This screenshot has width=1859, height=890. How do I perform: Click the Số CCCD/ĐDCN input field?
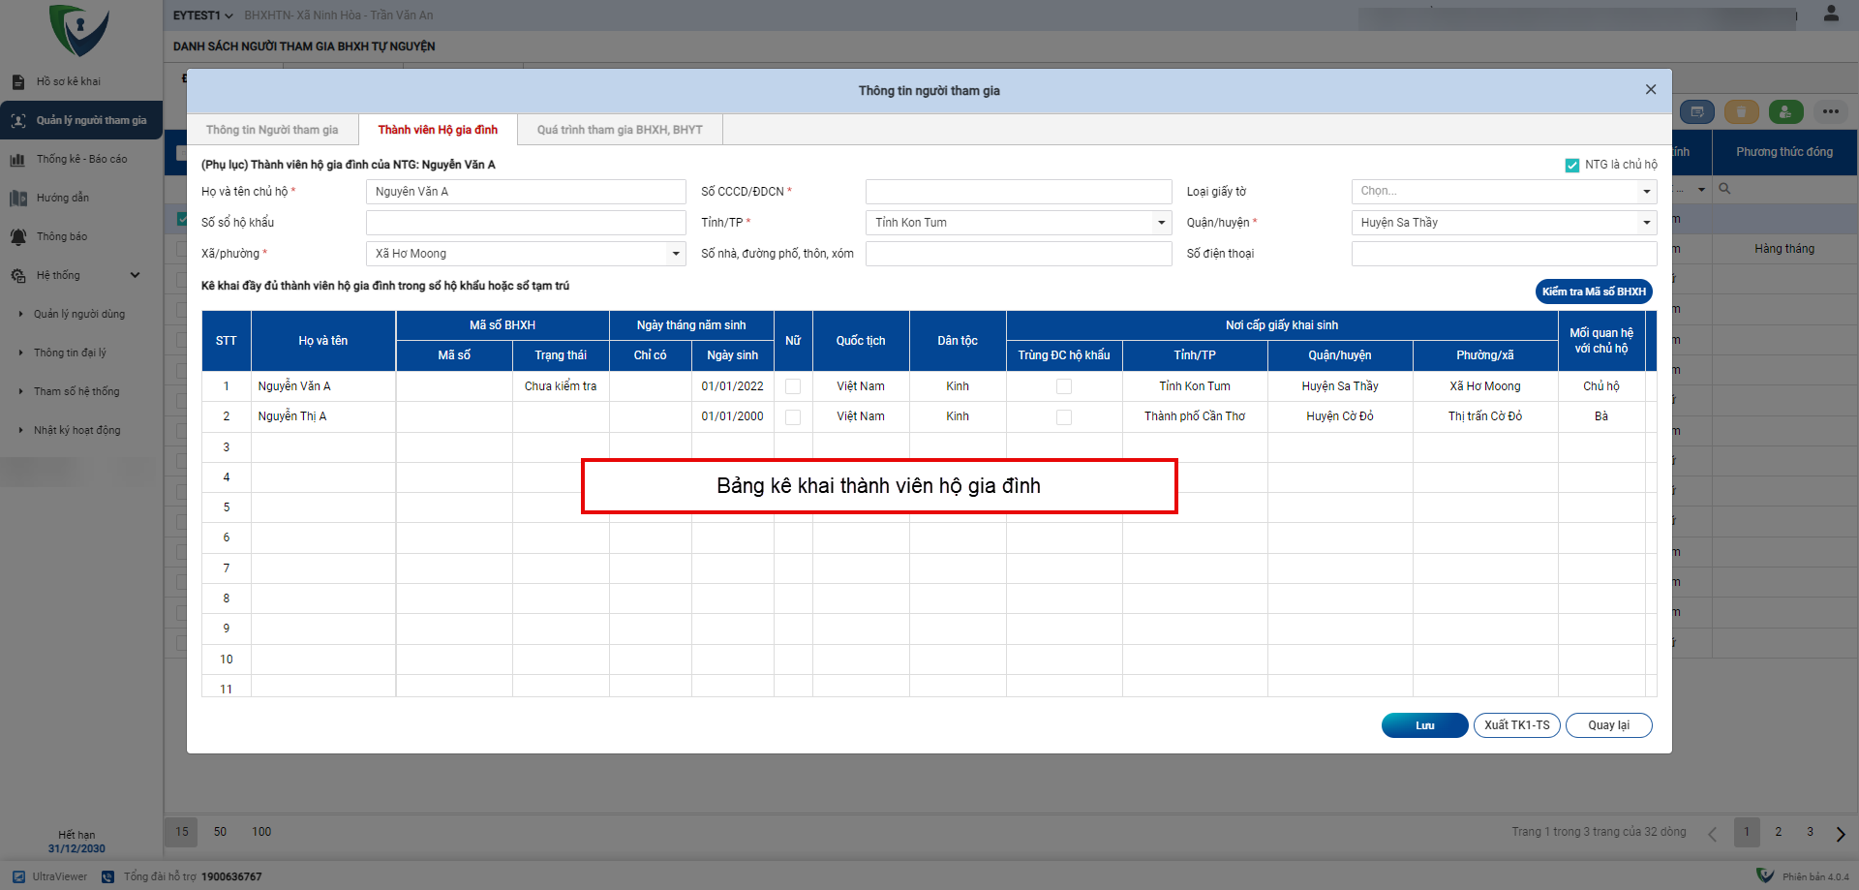tap(1018, 192)
